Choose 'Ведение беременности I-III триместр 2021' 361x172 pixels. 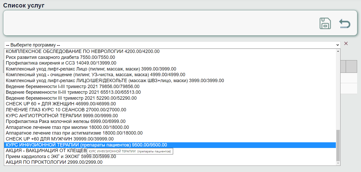tap(72, 87)
